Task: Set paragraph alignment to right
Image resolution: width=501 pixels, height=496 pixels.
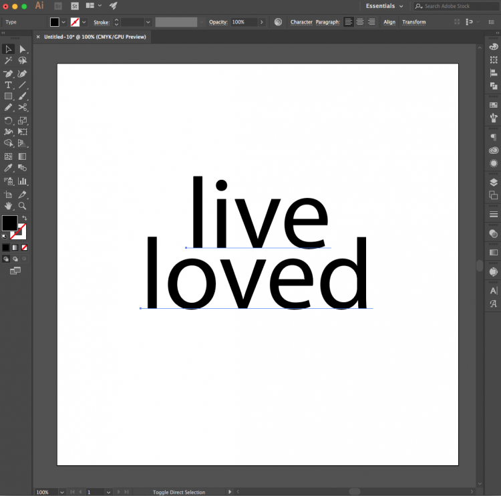Action: [371, 22]
